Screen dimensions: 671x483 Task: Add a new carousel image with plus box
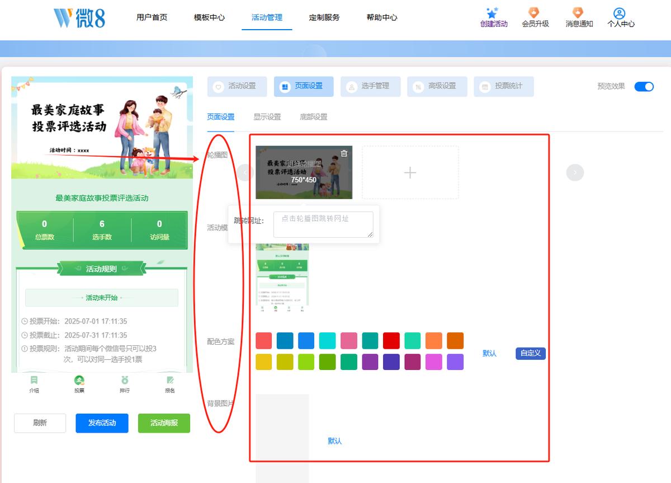(x=410, y=172)
